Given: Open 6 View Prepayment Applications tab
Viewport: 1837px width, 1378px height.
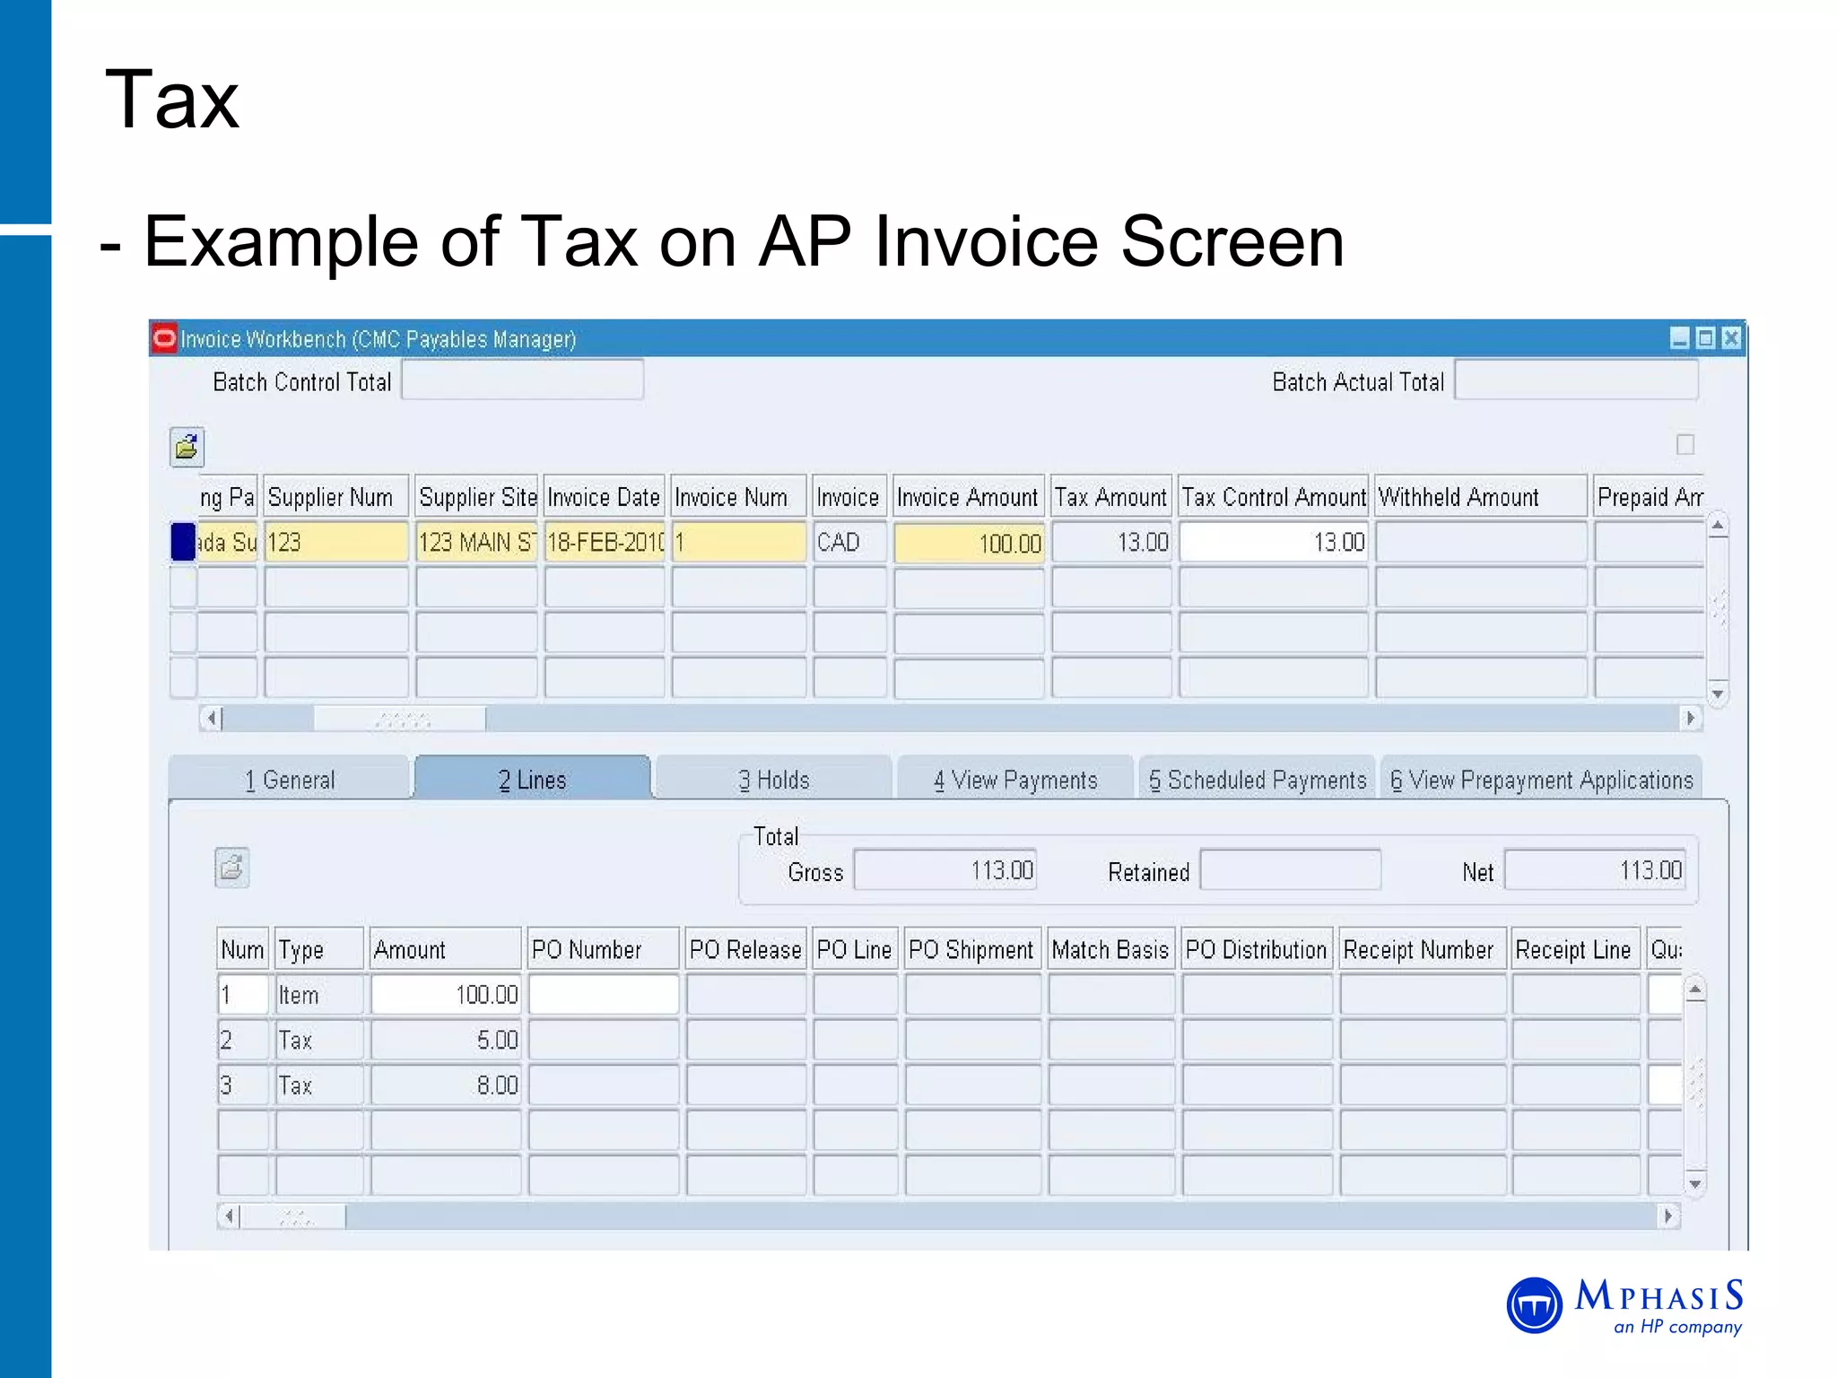Looking at the screenshot, I should point(1542,779).
